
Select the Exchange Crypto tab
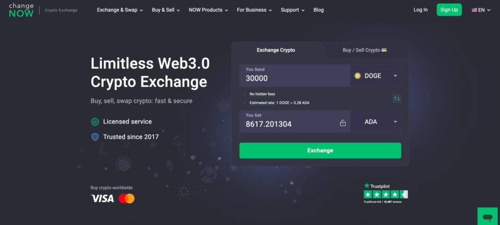pos(276,50)
